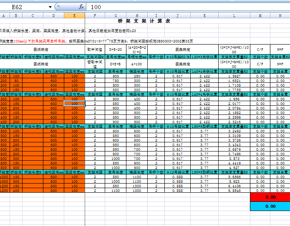Click the 支架间距M header cell

[95, 57]
